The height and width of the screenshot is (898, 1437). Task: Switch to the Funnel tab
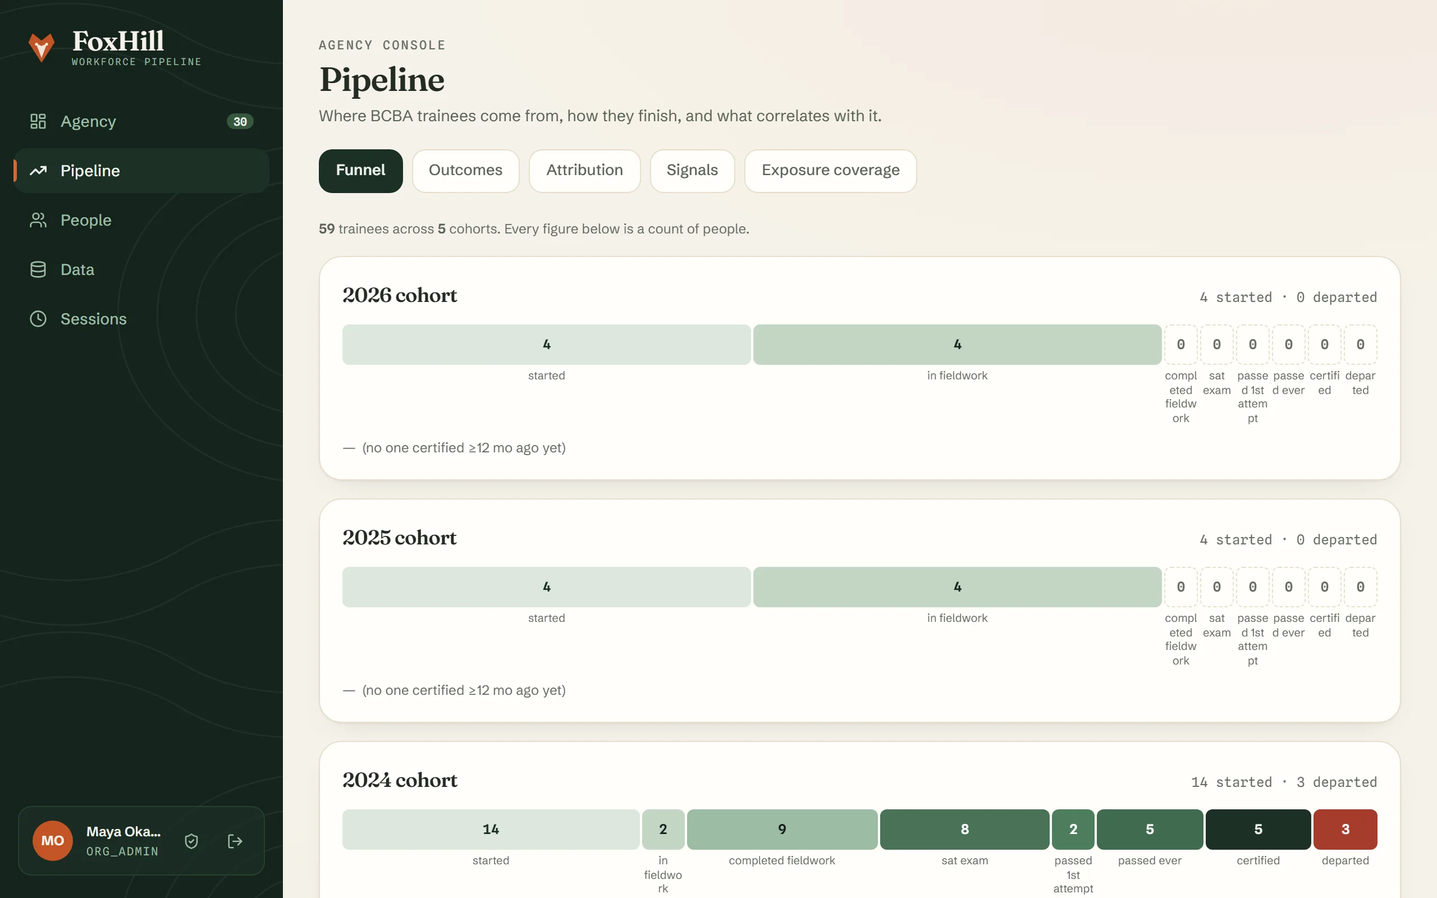coord(360,171)
